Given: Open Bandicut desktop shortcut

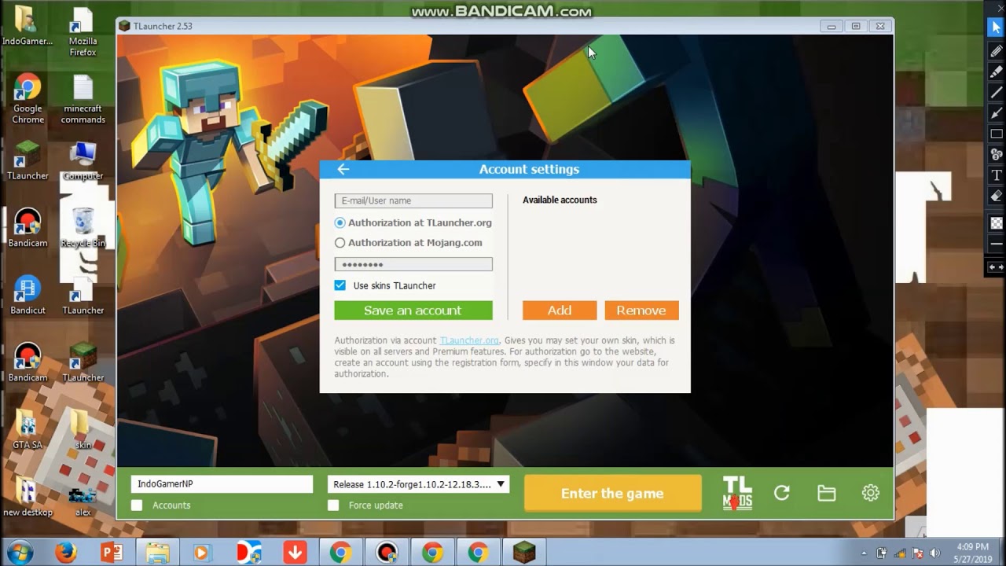Looking at the screenshot, I should pyautogui.click(x=28, y=295).
